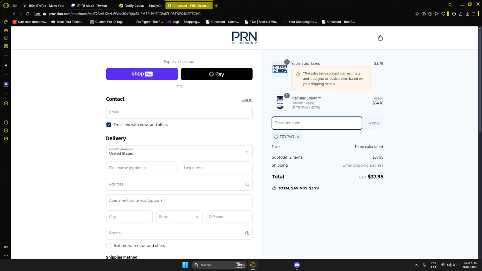This screenshot has width=482, height=271.
Task: Open the State dropdown
Action: (179, 217)
